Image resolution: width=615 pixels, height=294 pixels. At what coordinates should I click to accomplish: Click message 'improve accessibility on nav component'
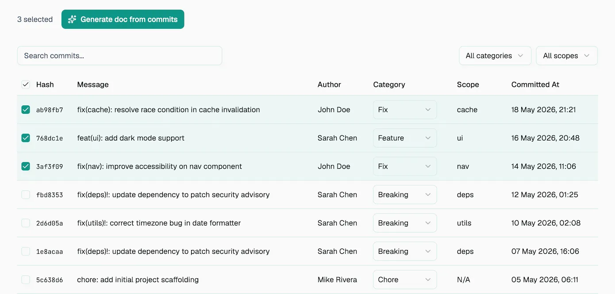[x=174, y=166]
